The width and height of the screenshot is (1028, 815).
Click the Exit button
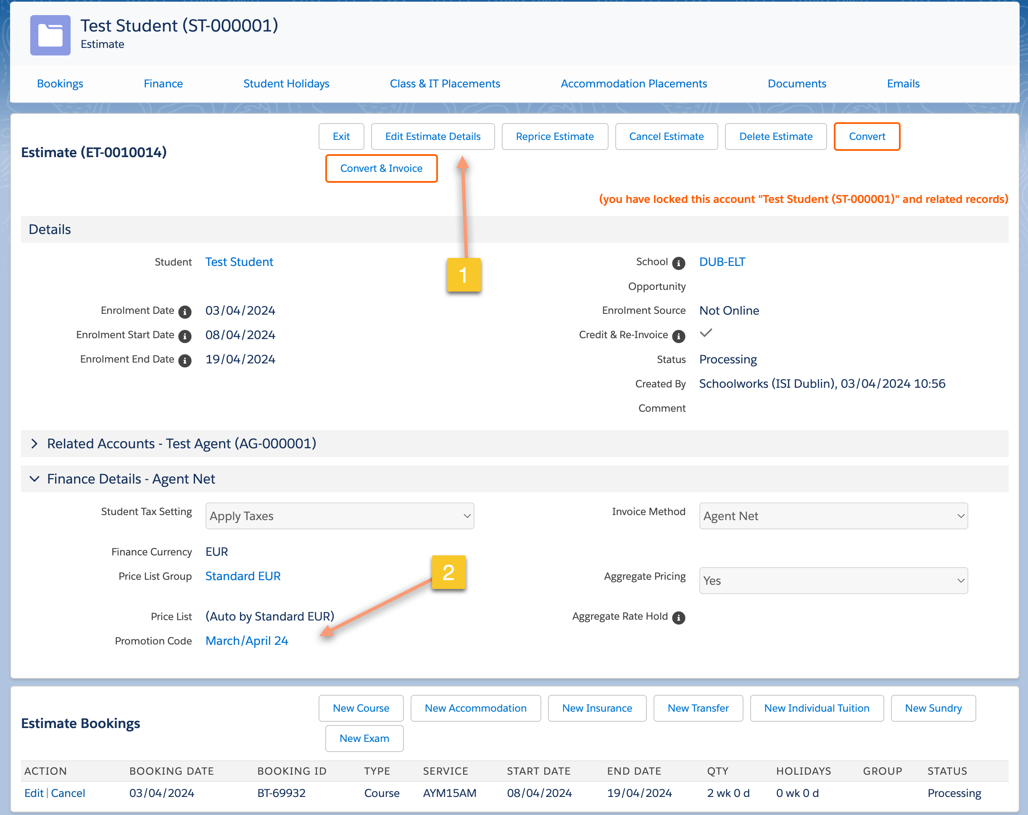[x=341, y=136]
